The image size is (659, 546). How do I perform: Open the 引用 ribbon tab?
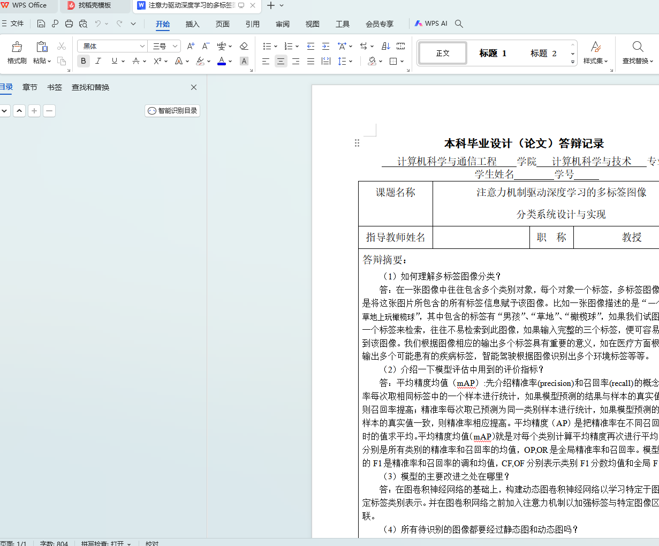pyautogui.click(x=253, y=24)
